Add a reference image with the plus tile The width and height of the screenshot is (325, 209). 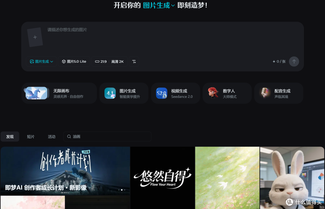pos(35,37)
